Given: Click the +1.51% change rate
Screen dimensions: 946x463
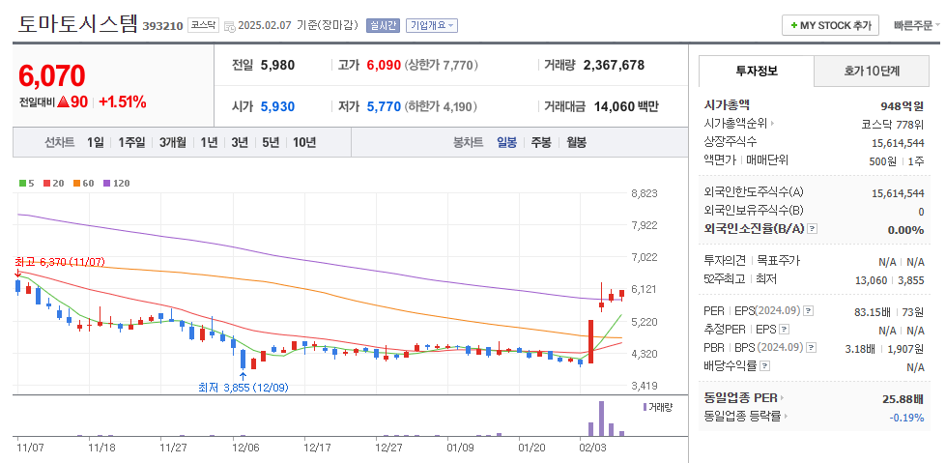Looking at the screenshot, I should (123, 102).
